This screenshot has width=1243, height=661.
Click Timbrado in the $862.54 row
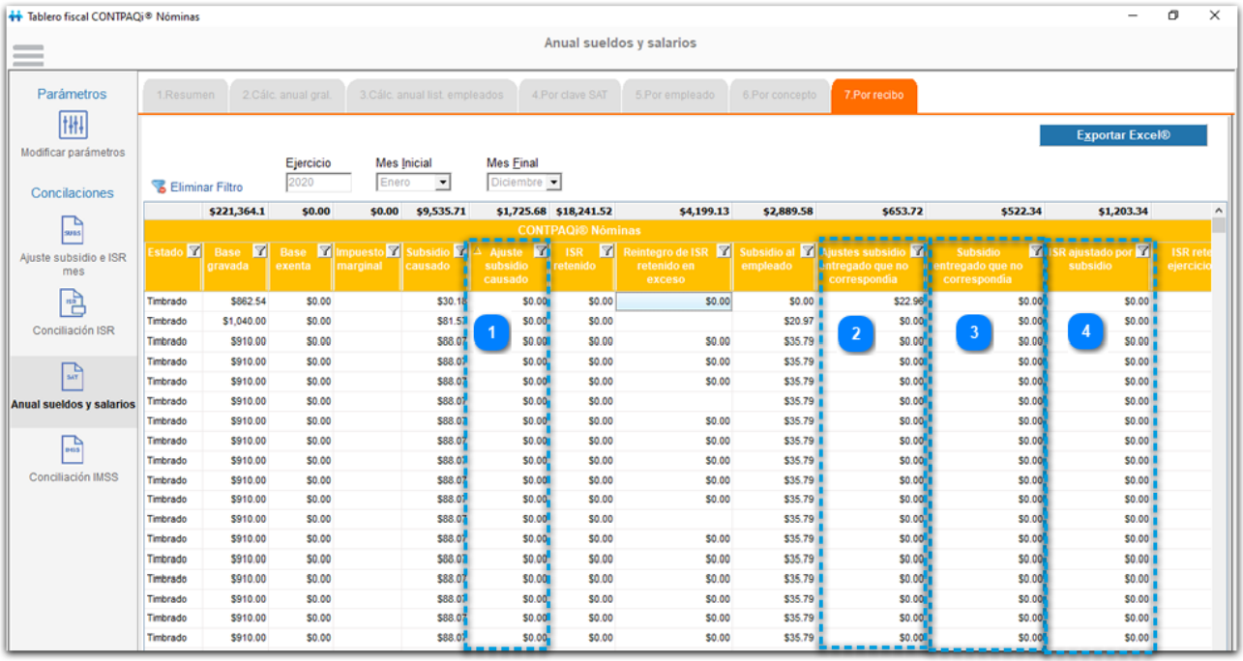point(173,302)
